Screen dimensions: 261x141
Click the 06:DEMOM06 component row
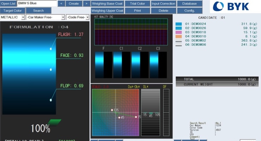pos(216,45)
